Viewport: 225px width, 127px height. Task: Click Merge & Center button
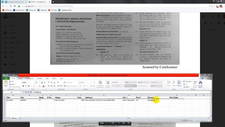point(70,86)
